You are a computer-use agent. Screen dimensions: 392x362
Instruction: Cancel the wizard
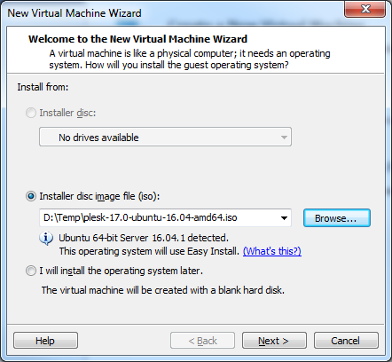pos(346,341)
